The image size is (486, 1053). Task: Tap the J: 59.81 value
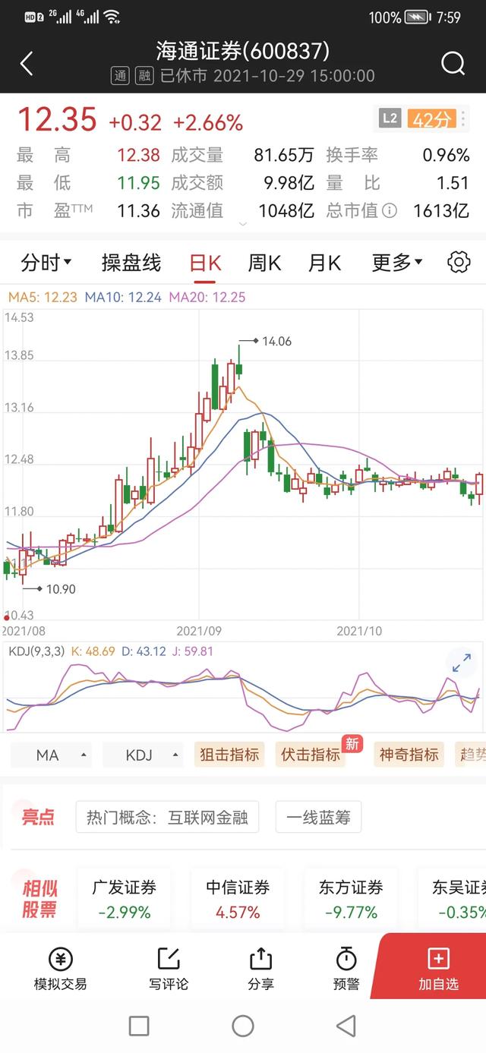(x=192, y=651)
